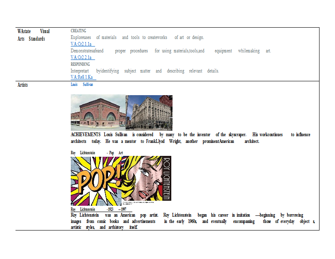Viewport: 335px width, 259px height.
Task: Click the "Roy Lichtenstein was an American pop artist" line
Action: 187,215
